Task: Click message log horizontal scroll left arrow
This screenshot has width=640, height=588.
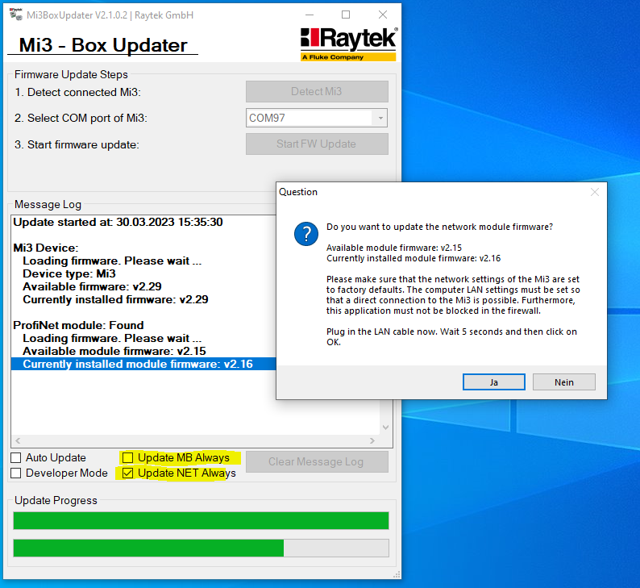Action: [18, 441]
